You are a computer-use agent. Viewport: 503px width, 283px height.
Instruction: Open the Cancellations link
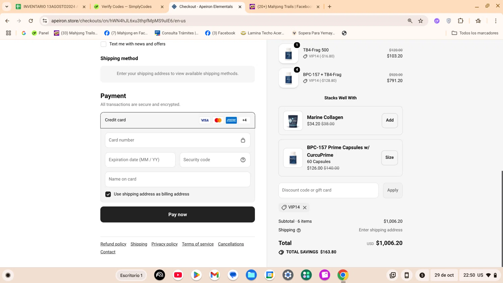pyautogui.click(x=231, y=244)
